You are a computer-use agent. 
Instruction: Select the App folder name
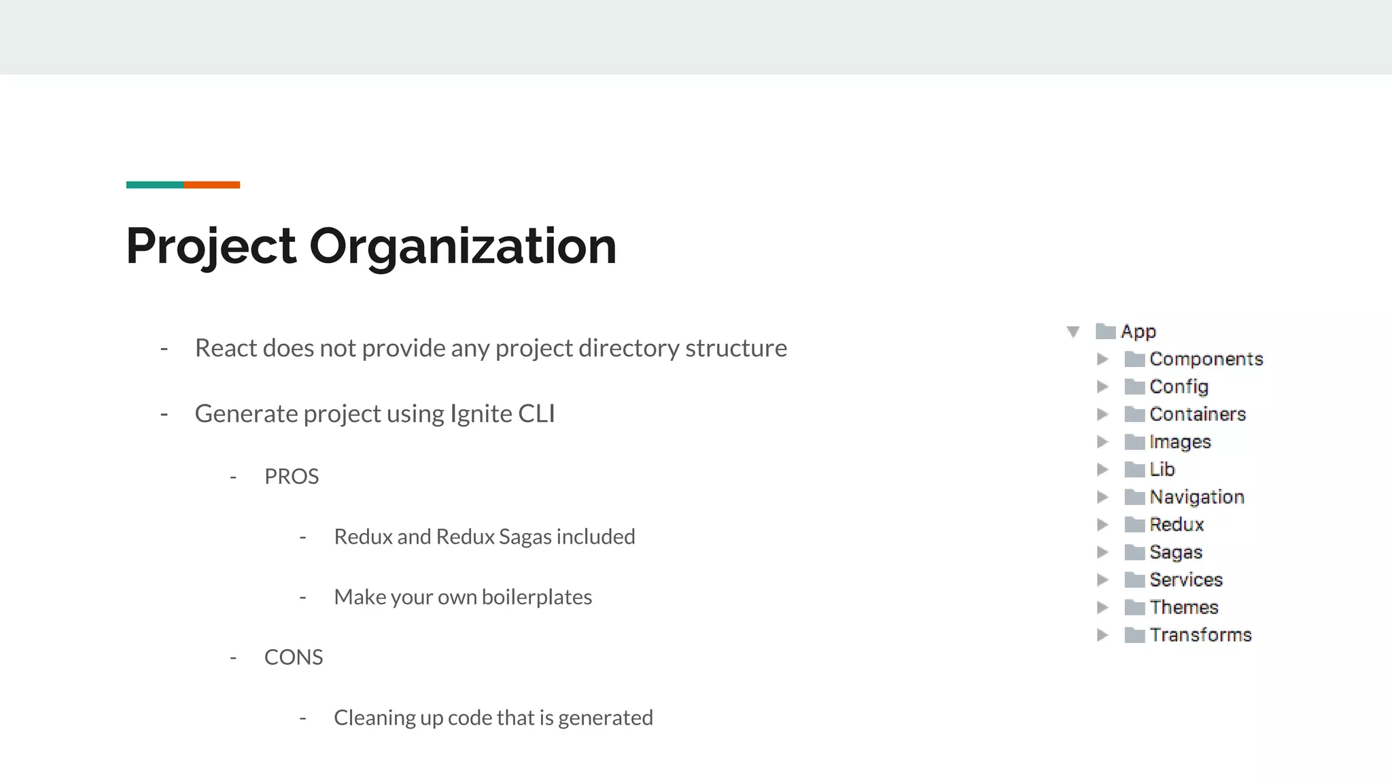pyautogui.click(x=1138, y=332)
